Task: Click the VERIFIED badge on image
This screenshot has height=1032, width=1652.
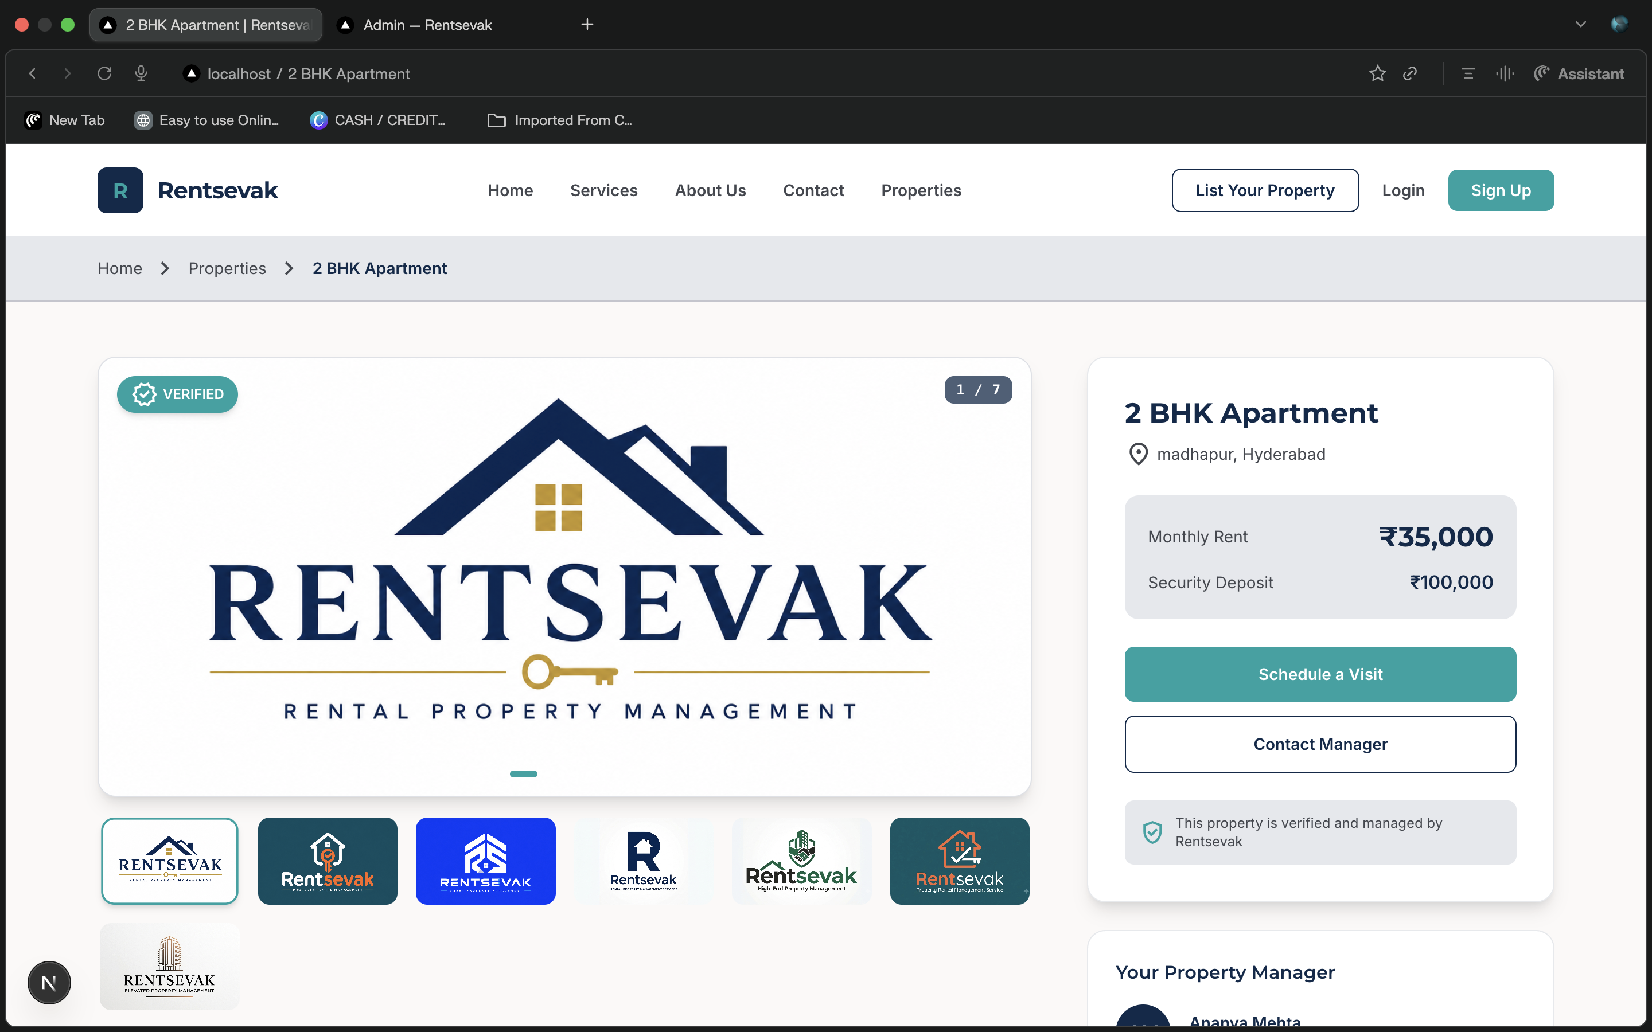Action: tap(177, 394)
